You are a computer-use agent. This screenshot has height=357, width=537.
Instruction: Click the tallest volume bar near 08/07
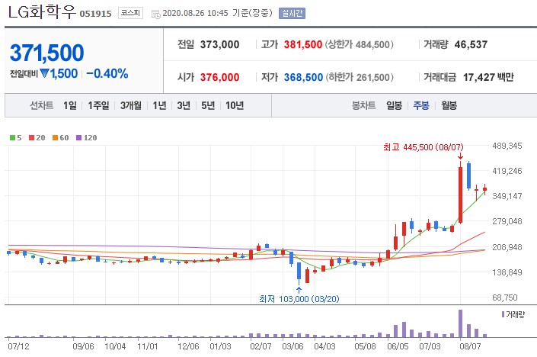click(461, 323)
